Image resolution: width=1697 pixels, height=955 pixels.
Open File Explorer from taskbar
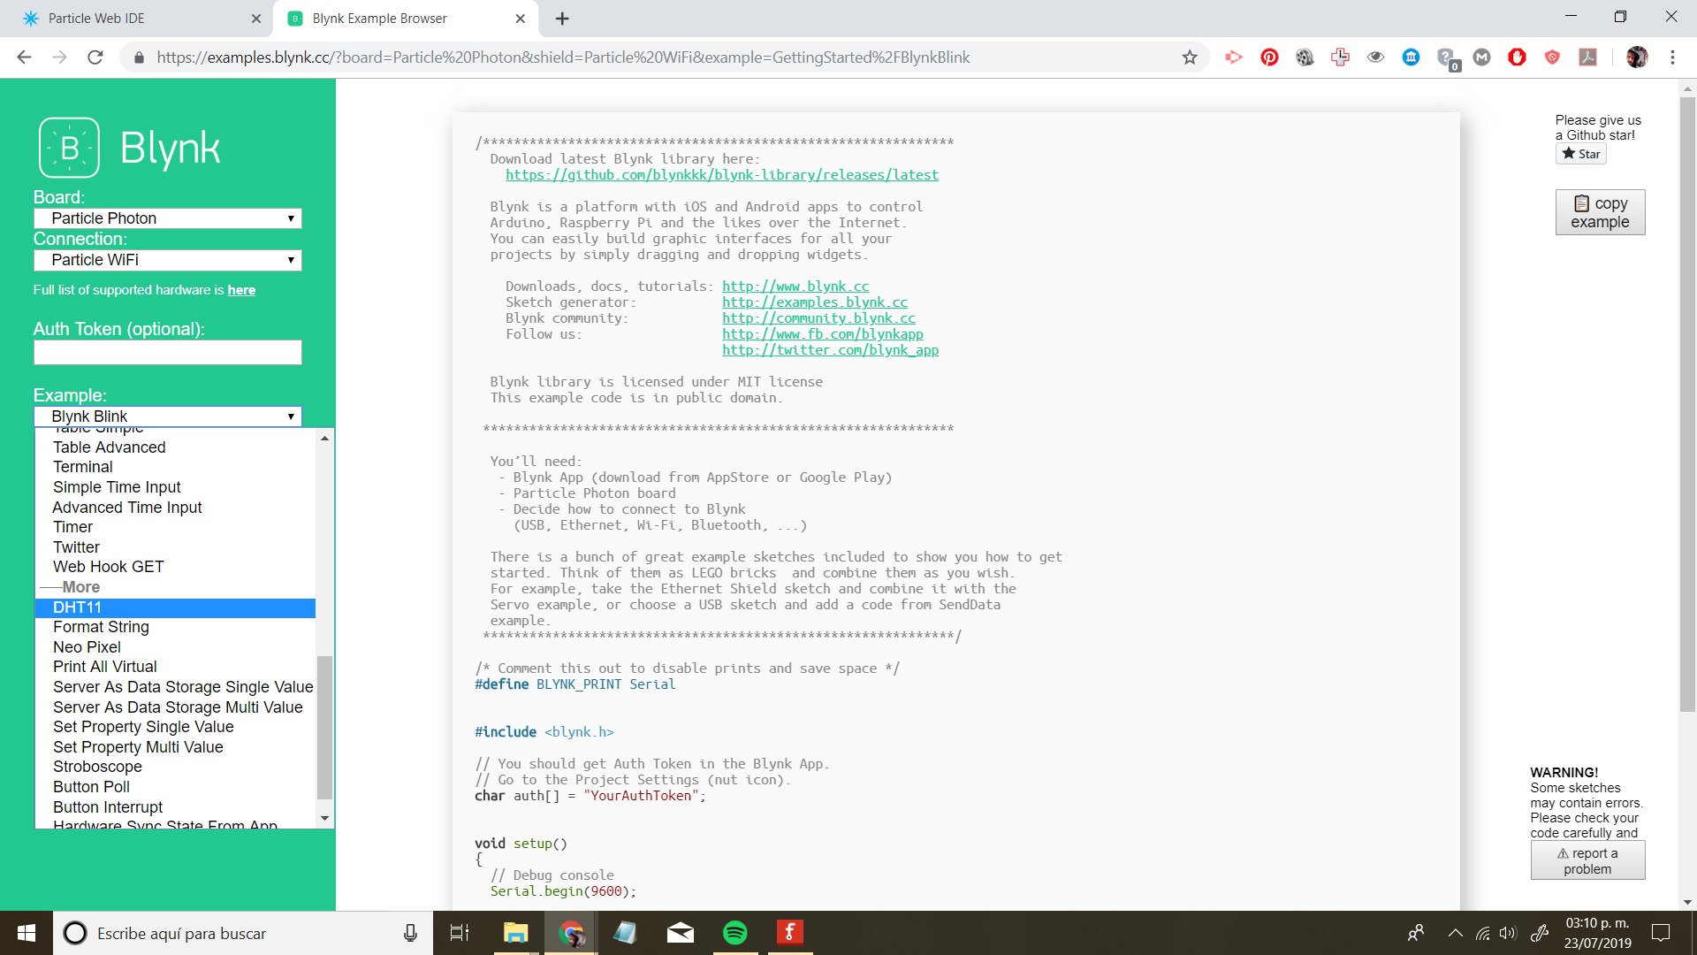point(515,933)
